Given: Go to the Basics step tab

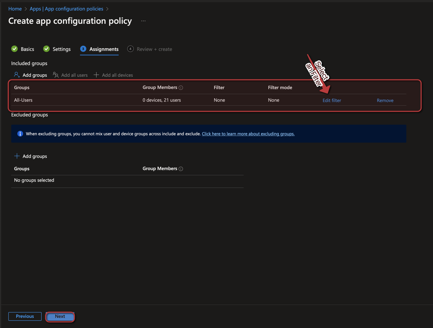Looking at the screenshot, I should pyautogui.click(x=23, y=49).
